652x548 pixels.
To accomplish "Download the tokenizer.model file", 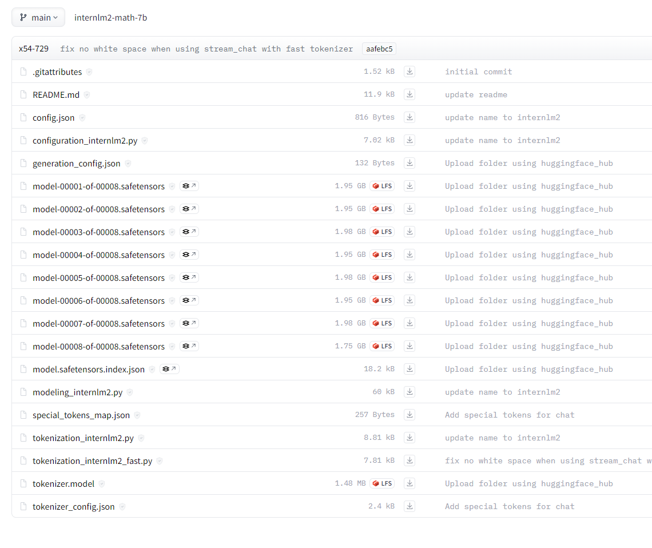I will (x=410, y=483).
